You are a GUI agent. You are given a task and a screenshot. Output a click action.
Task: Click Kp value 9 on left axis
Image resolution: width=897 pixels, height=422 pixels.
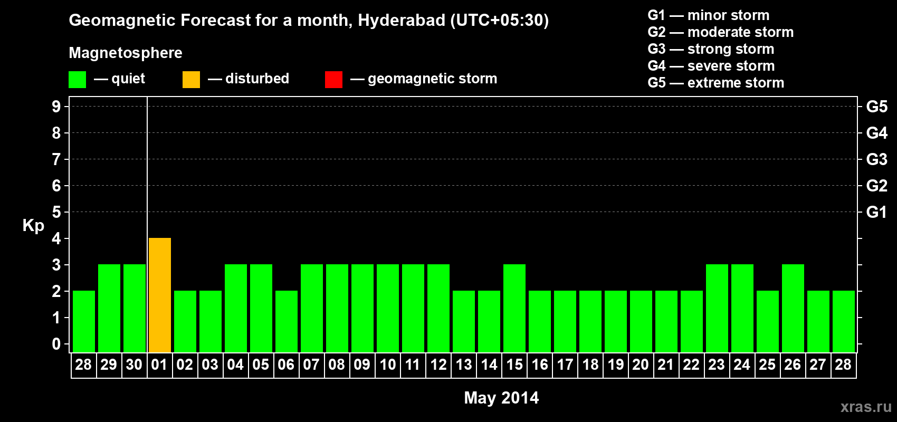56,107
